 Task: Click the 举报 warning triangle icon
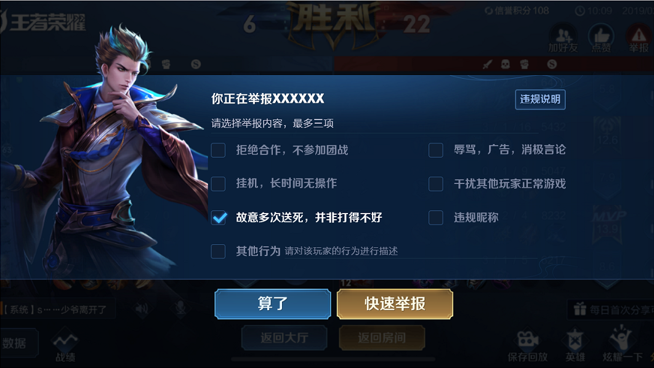[639, 36]
